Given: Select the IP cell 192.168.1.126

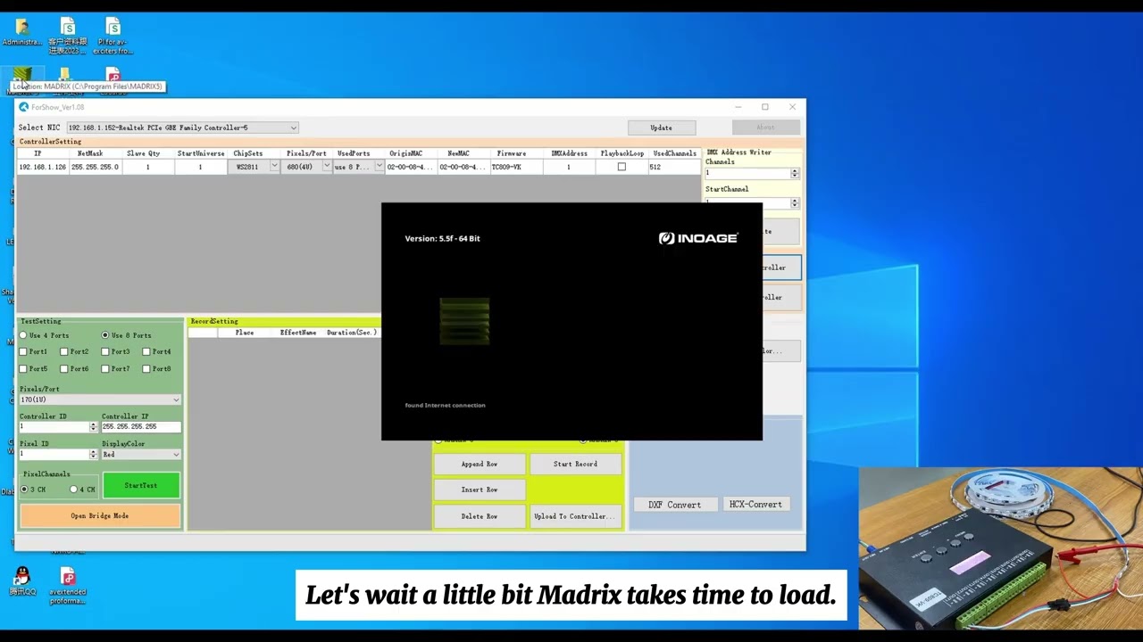Looking at the screenshot, I should (x=43, y=167).
